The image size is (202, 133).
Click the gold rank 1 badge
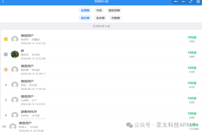tap(6, 39)
